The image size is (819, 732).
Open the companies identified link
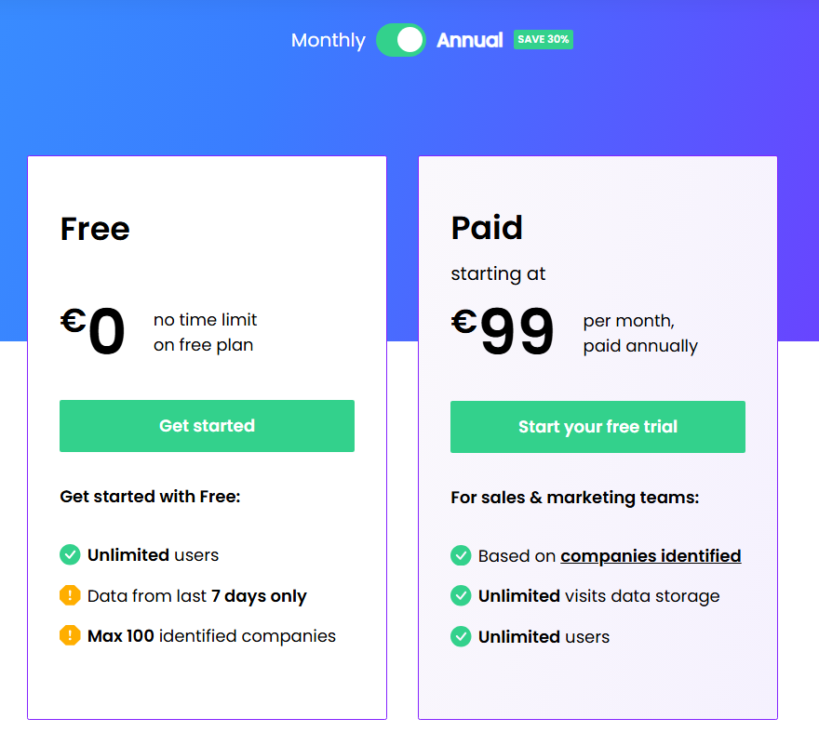(651, 555)
